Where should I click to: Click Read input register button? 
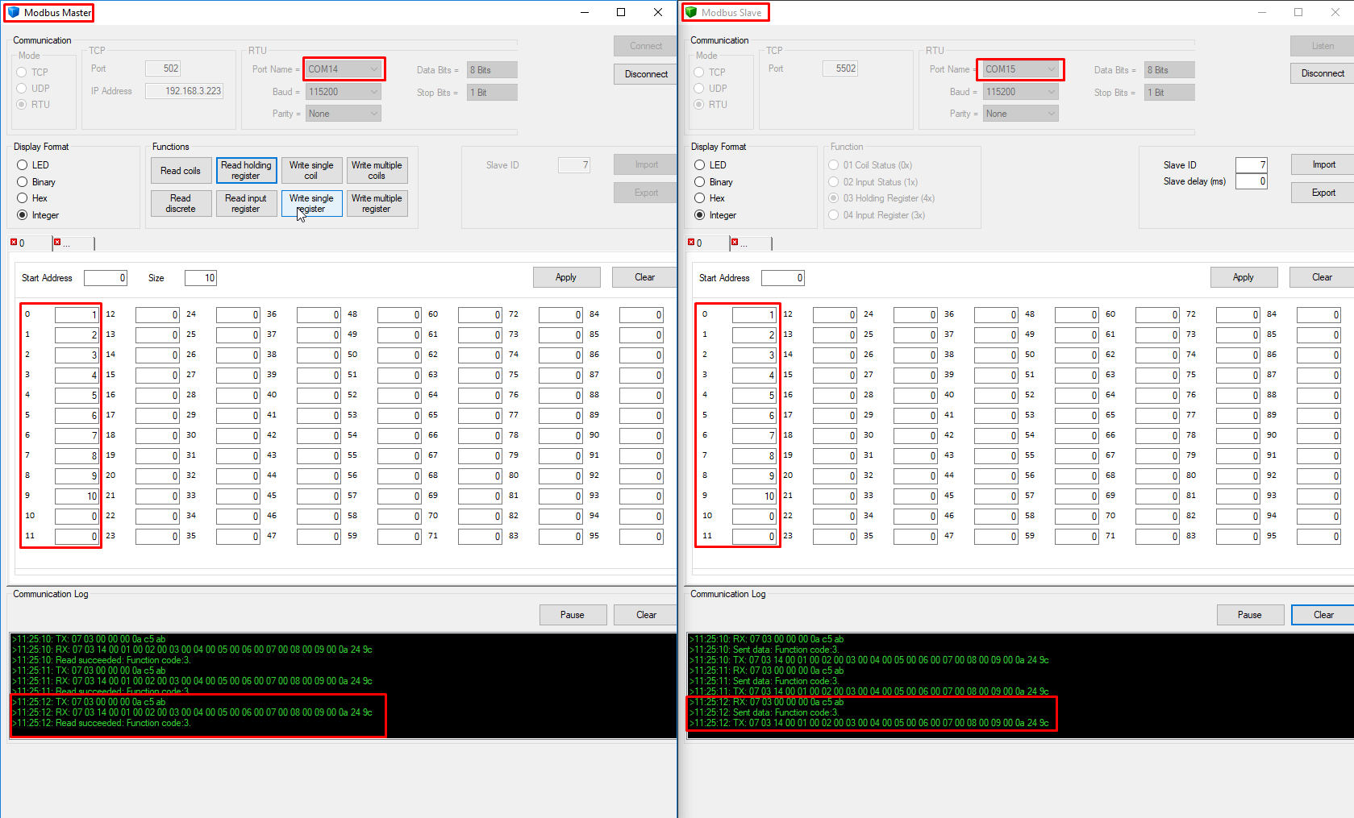[246, 204]
